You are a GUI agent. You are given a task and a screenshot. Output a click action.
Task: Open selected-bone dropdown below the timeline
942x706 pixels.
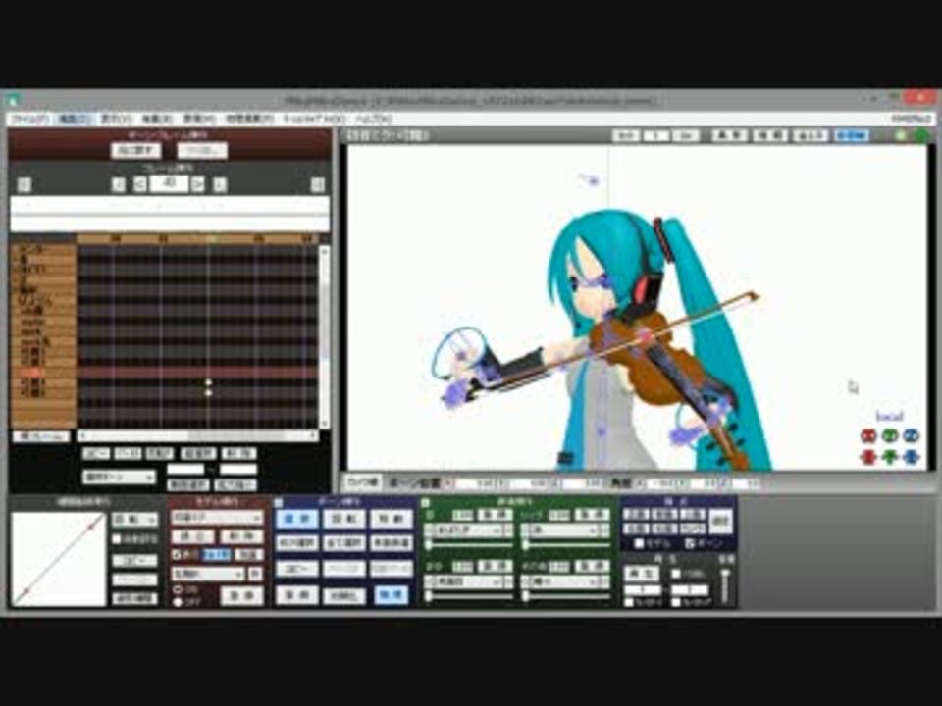119,477
